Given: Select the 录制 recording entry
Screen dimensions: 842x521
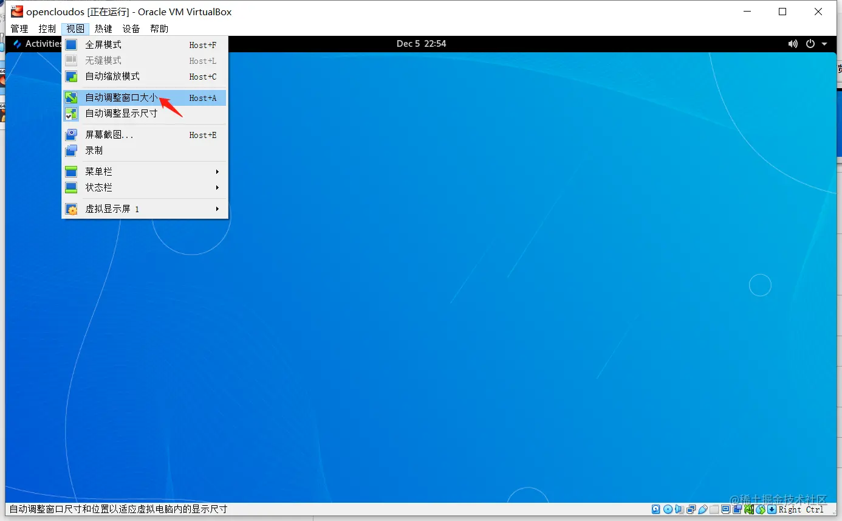Looking at the screenshot, I should (x=145, y=150).
